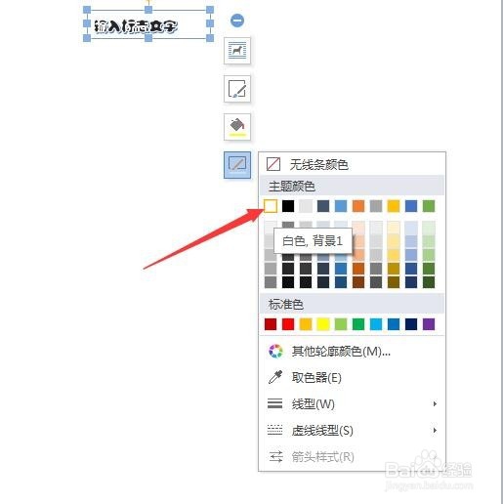Pick the standard red color swatch
Image resolution: width=503 pixels, height=504 pixels.
tap(288, 324)
